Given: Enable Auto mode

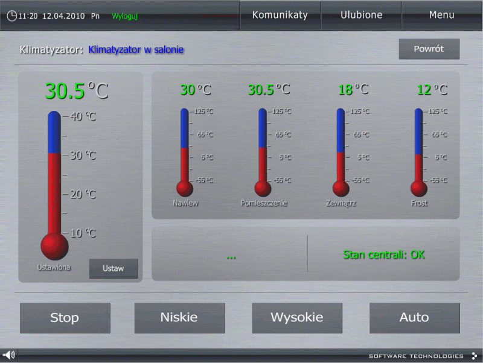Looking at the screenshot, I should [414, 318].
